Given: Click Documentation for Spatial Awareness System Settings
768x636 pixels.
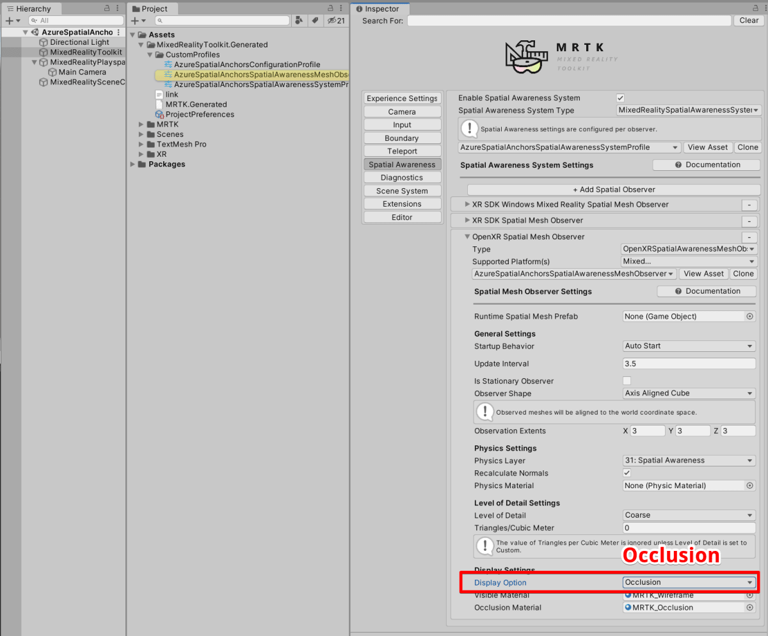Looking at the screenshot, I should 707,164.
